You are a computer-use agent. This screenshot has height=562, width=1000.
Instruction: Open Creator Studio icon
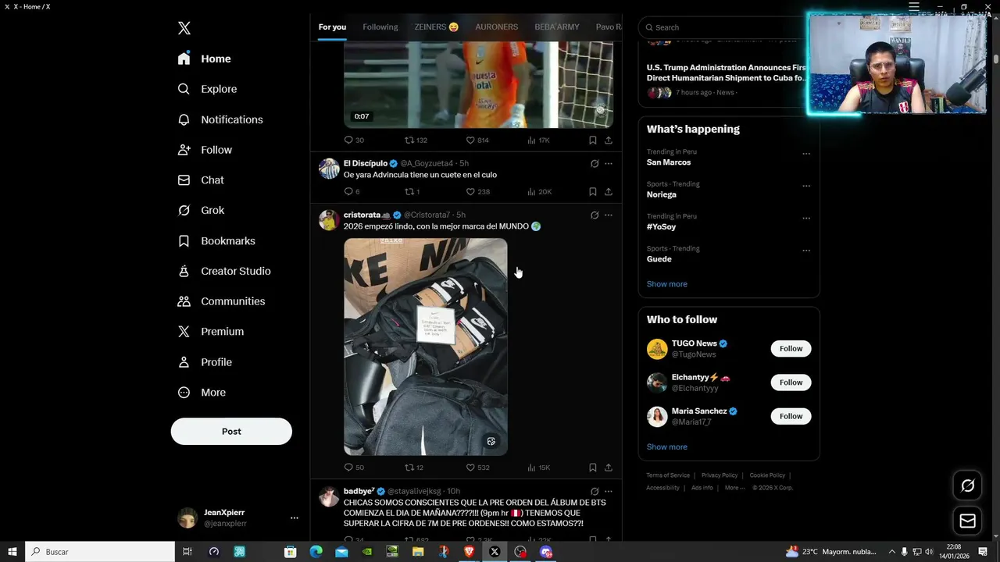(x=184, y=272)
